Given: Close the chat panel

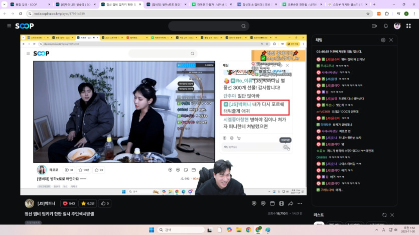Looking at the screenshot, I should (391, 40).
